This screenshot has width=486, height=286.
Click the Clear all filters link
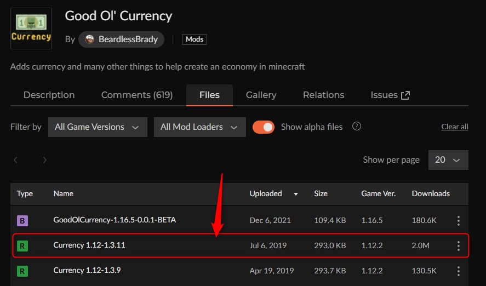click(455, 127)
